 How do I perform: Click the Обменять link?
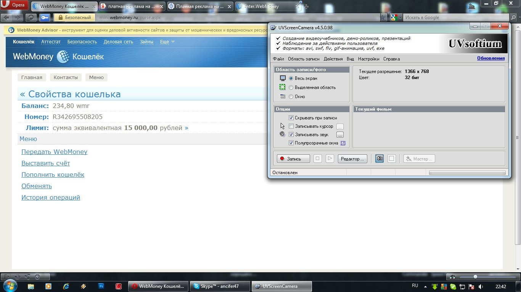pyautogui.click(x=37, y=186)
